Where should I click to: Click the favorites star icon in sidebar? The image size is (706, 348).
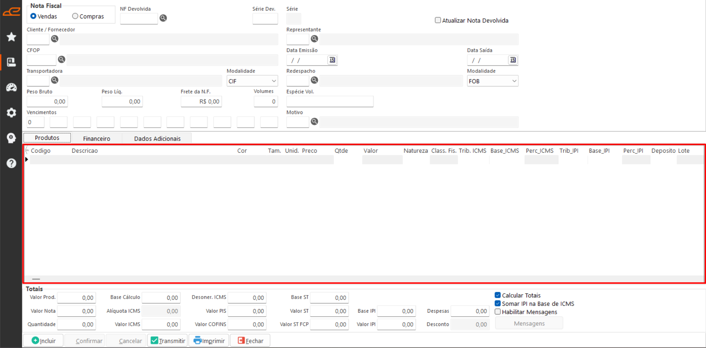11,37
